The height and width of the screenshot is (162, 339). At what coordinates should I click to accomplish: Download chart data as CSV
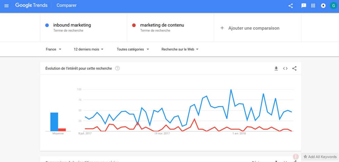point(276,69)
